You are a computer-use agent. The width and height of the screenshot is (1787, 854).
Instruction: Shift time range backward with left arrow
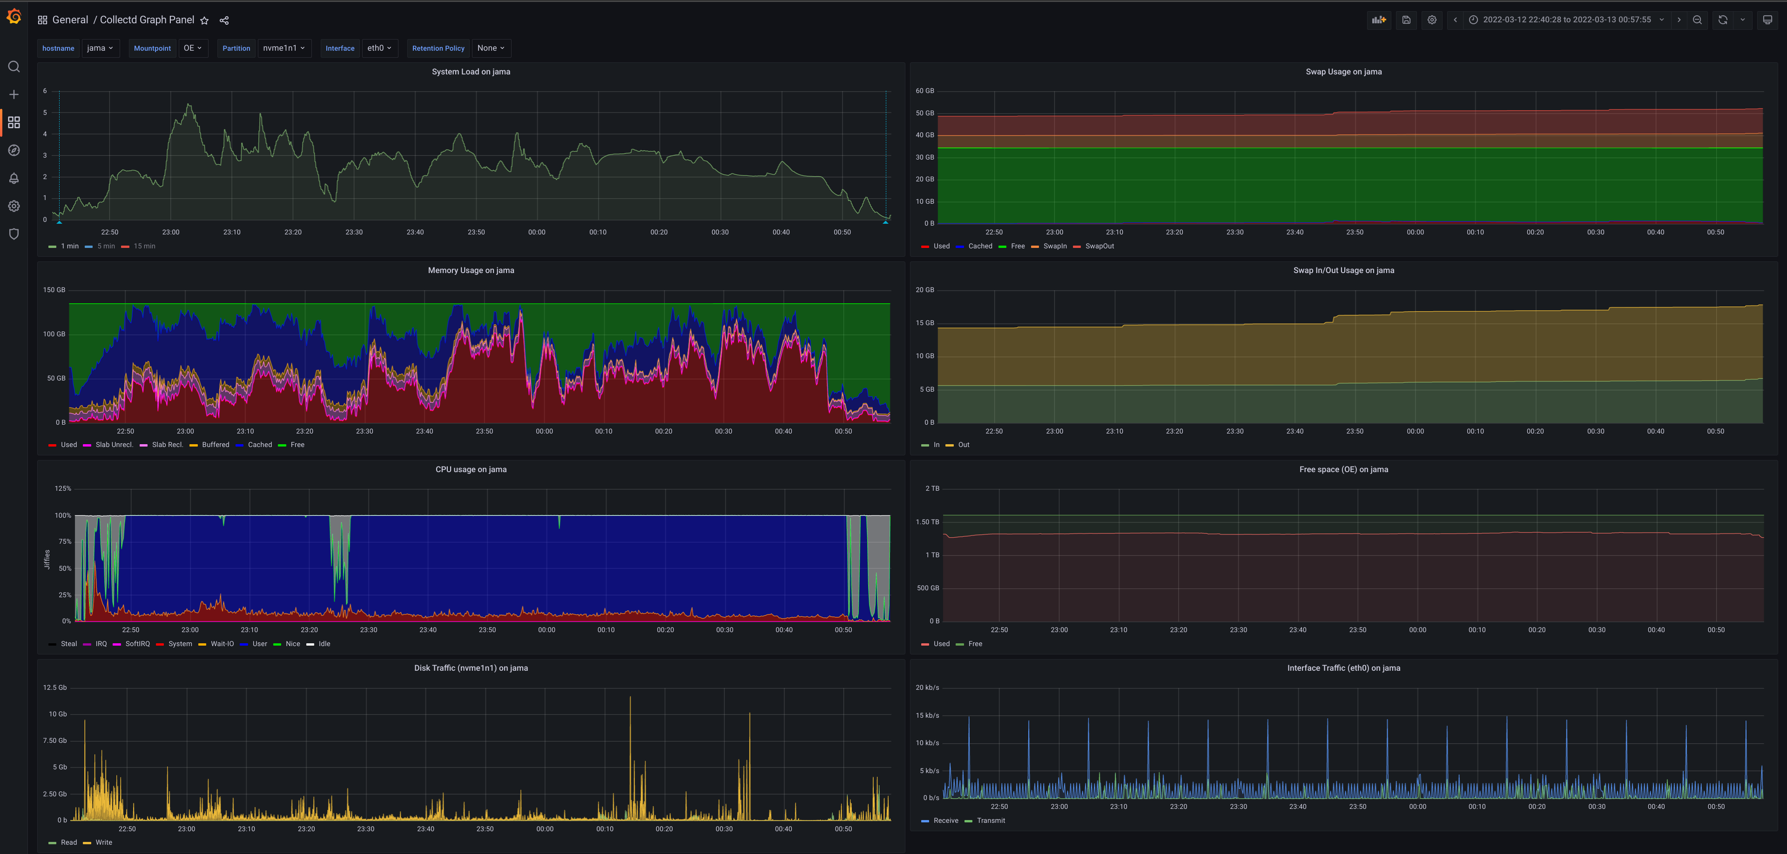tap(1456, 20)
